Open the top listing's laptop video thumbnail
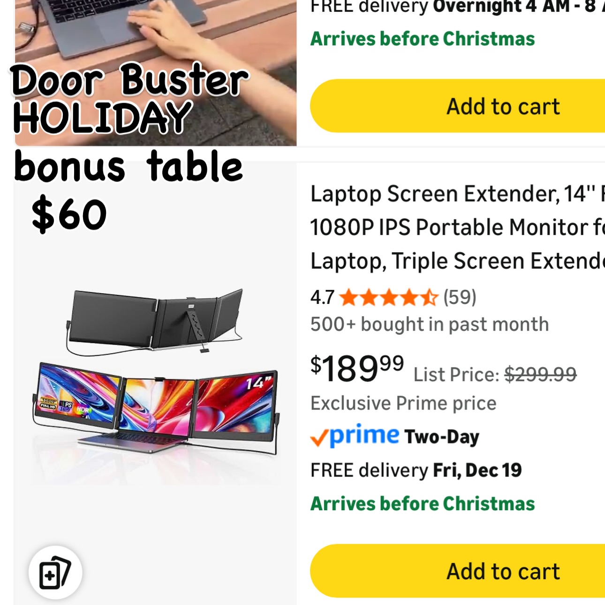This screenshot has height=605, width=605. 156,73
